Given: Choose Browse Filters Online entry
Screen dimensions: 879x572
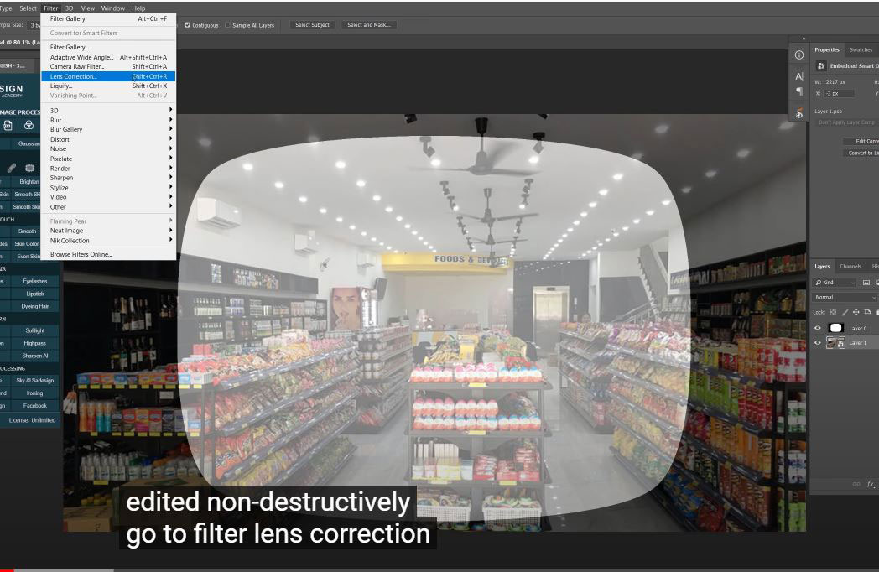Looking at the screenshot, I should [108, 255].
